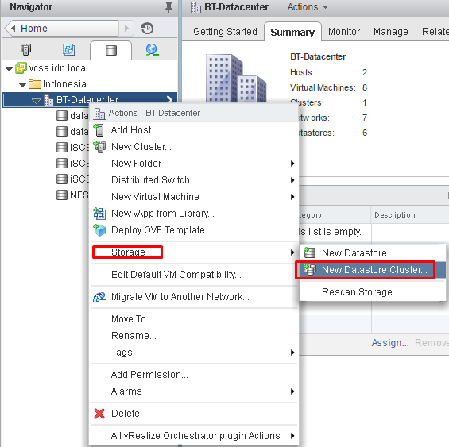The image size is (449, 447).
Task: Switch to the VMs and Templates inventory icon
Action: click(68, 50)
